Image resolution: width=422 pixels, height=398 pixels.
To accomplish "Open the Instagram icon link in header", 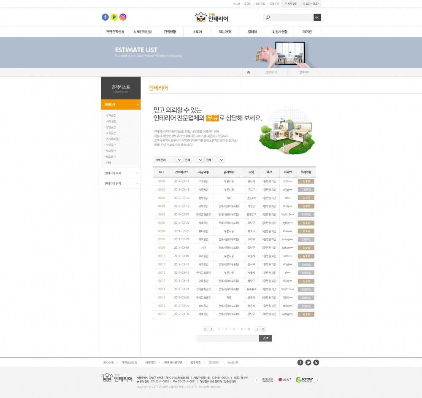I will tap(123, 17).
